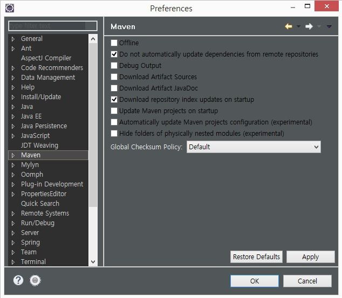Expand the General tree node
Screen dimensions: 342x298
13,39
